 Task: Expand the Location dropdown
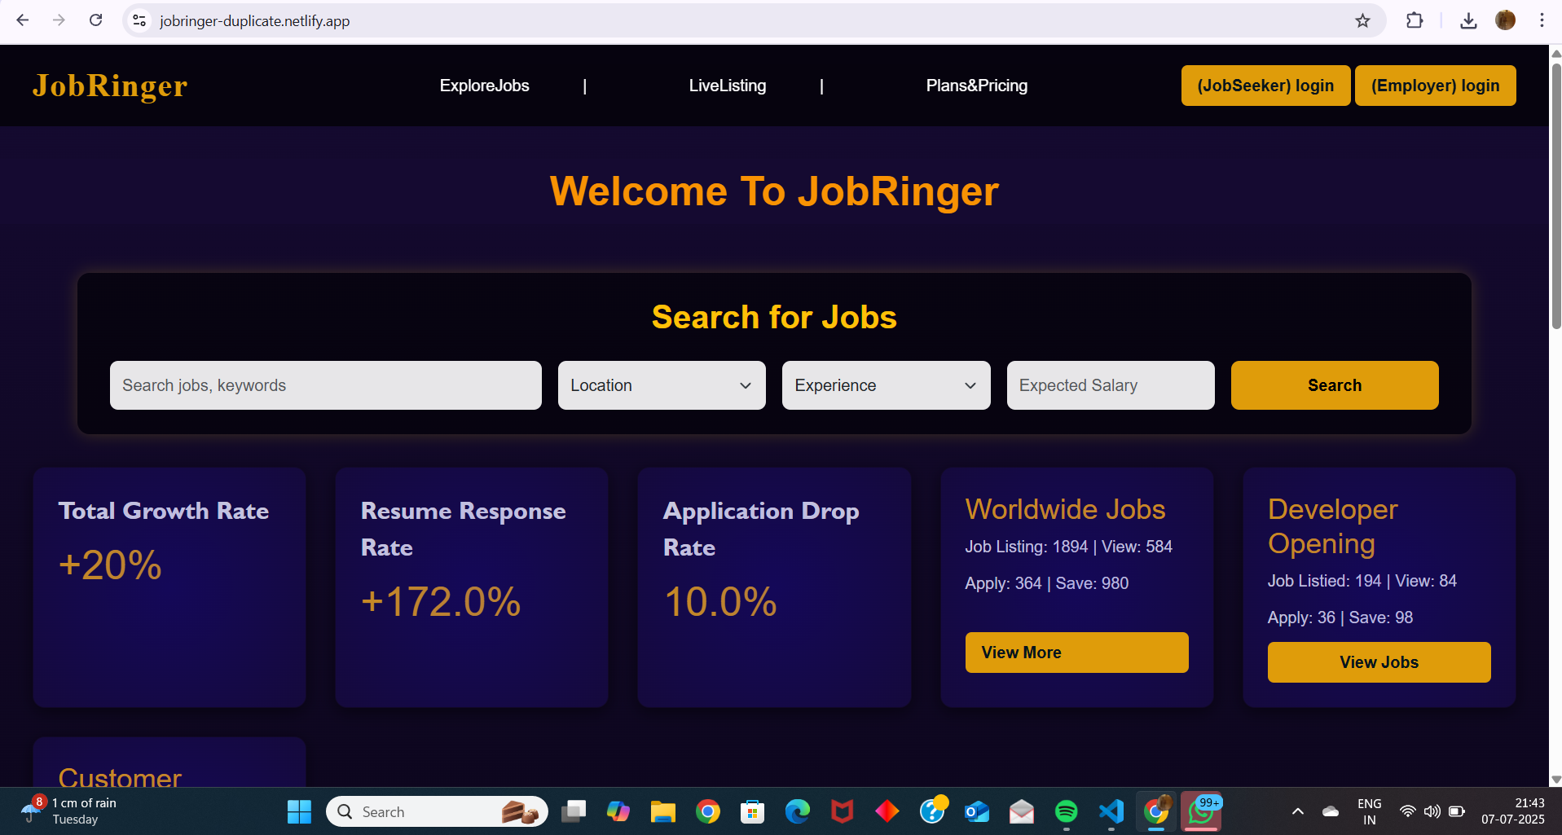coord(661,385)
